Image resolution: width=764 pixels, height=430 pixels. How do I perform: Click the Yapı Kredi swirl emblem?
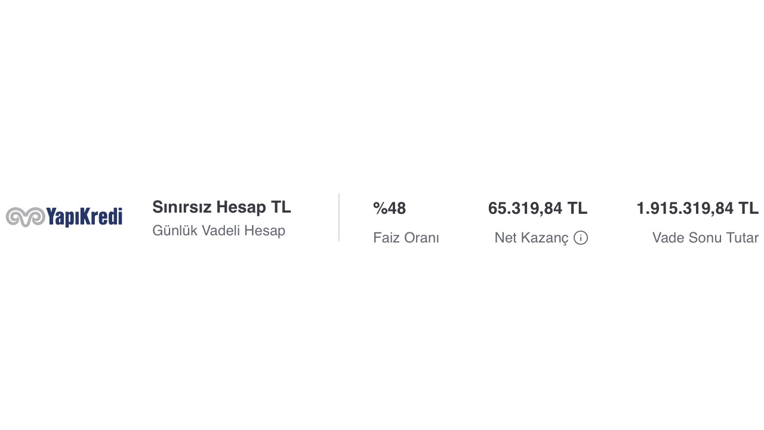[x=26, y=217]
